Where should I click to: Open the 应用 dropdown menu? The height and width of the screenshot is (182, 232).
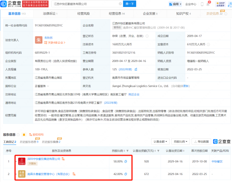[x=175, y=4]
